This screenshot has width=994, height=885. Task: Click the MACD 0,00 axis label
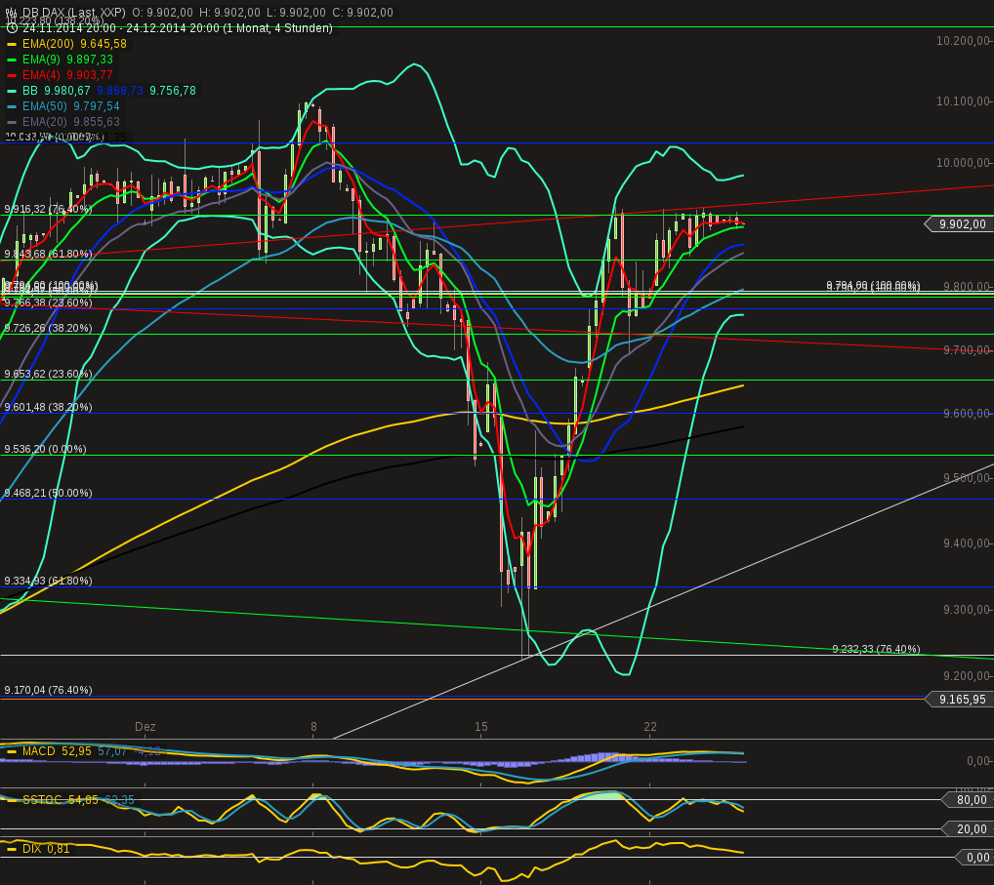[978, 761]
